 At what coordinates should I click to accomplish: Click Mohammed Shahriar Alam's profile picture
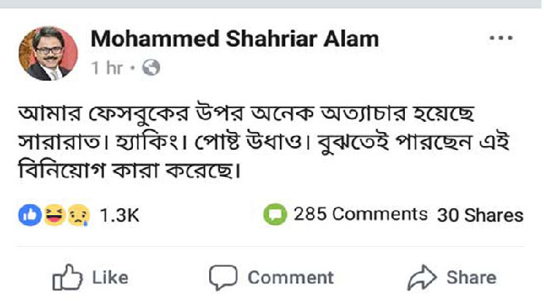[x=48, y=54]
